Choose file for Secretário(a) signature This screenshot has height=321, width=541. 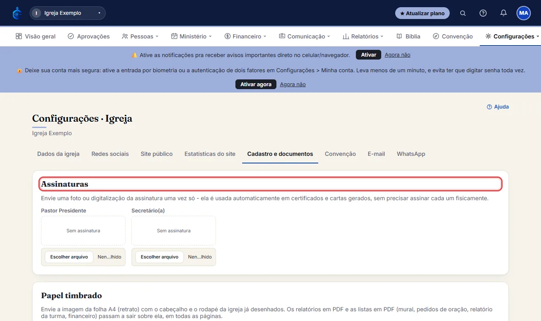coord(159,257)
